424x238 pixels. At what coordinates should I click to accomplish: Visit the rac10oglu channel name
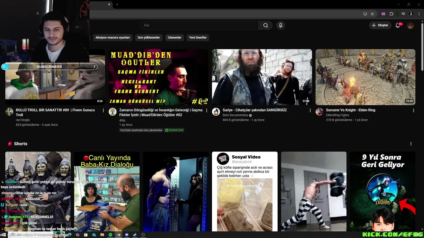coord(23,120)
